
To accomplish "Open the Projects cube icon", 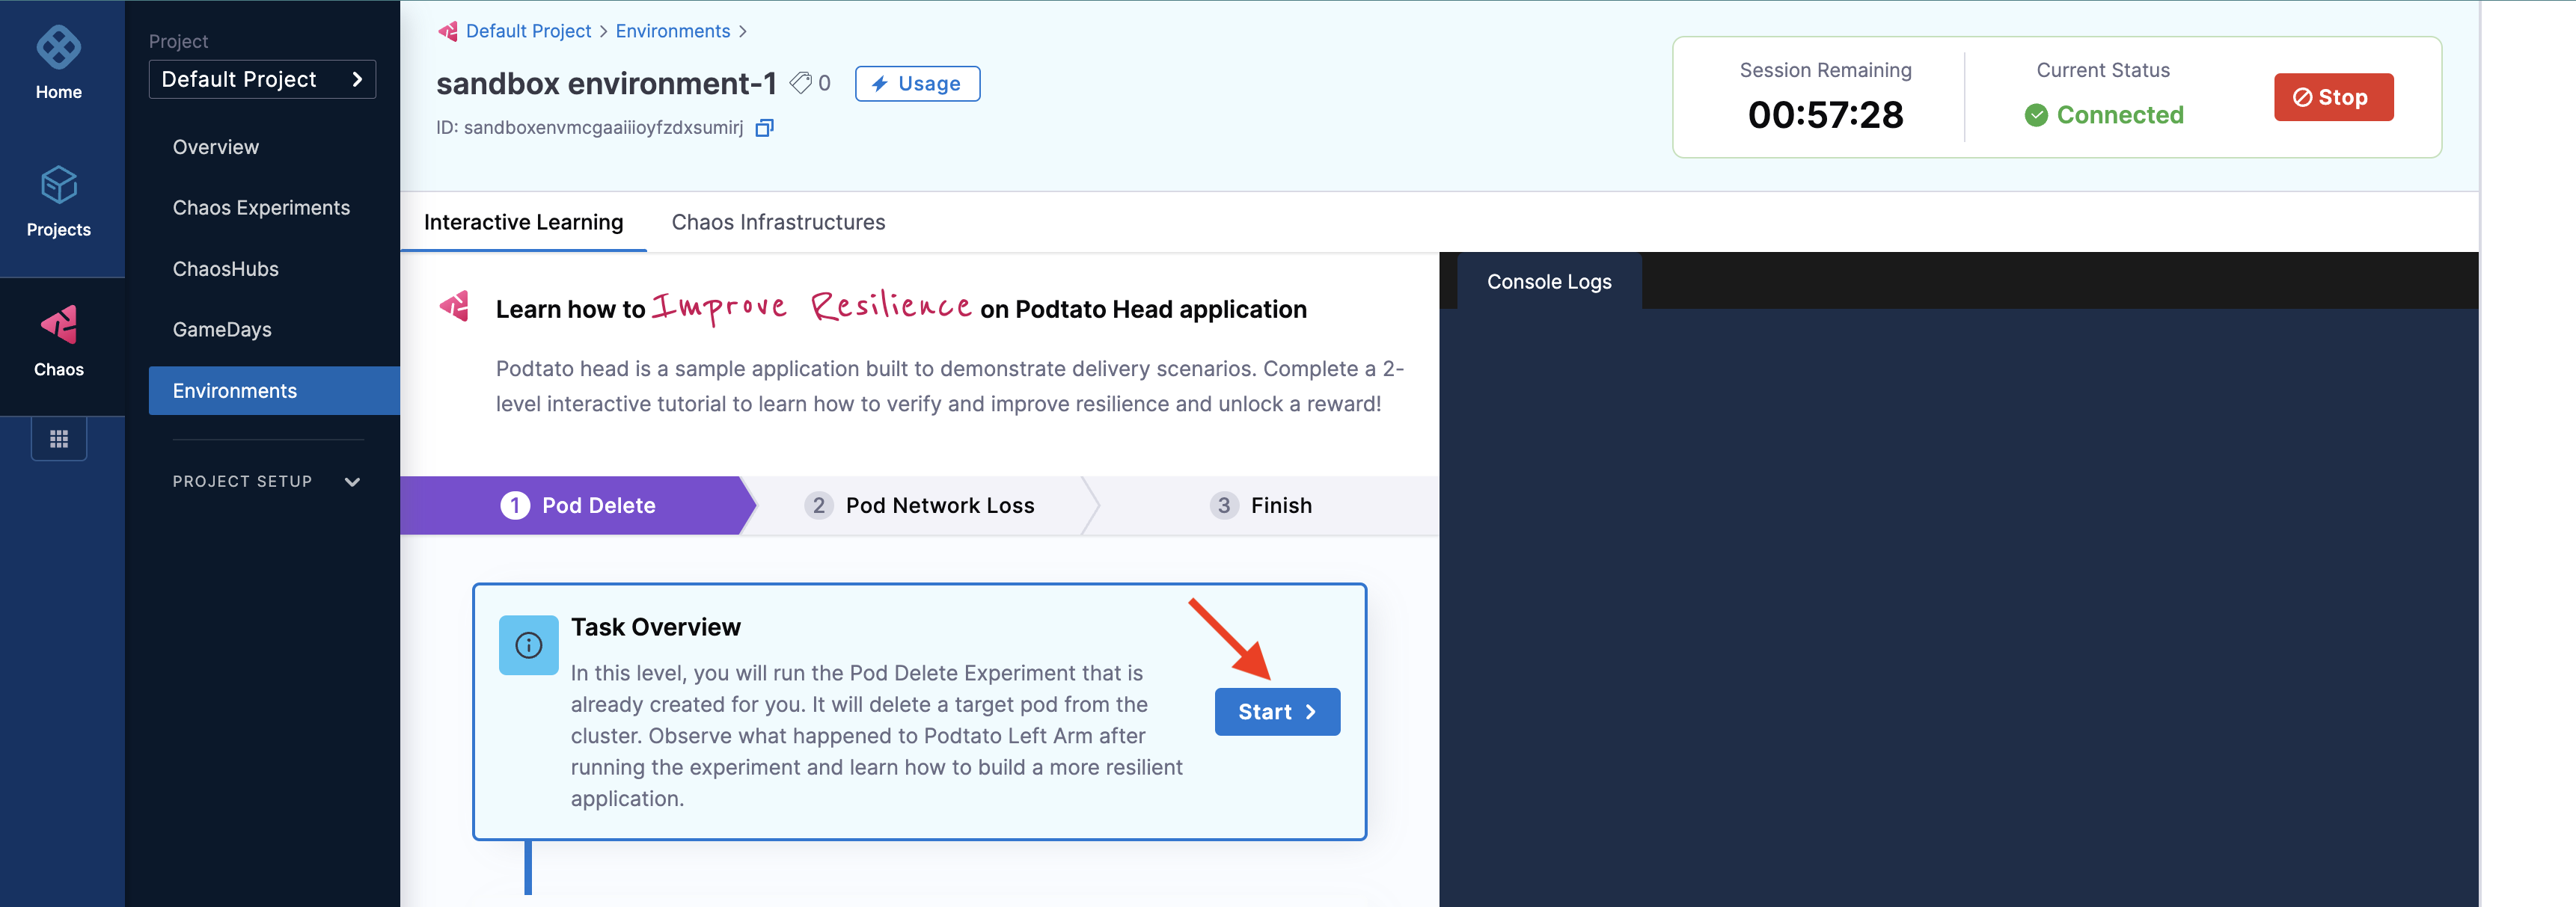I will click(58, 185).
